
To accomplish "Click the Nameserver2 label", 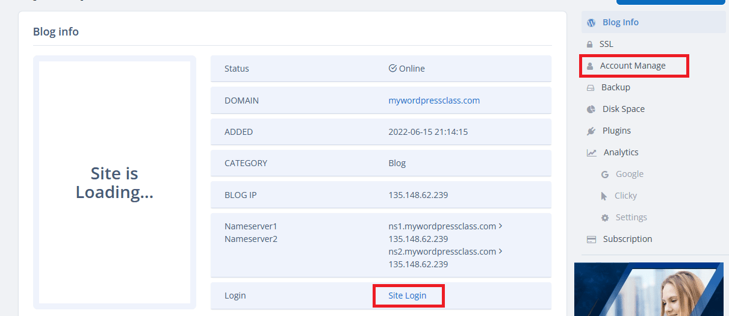I will click(x=251, y=239).
